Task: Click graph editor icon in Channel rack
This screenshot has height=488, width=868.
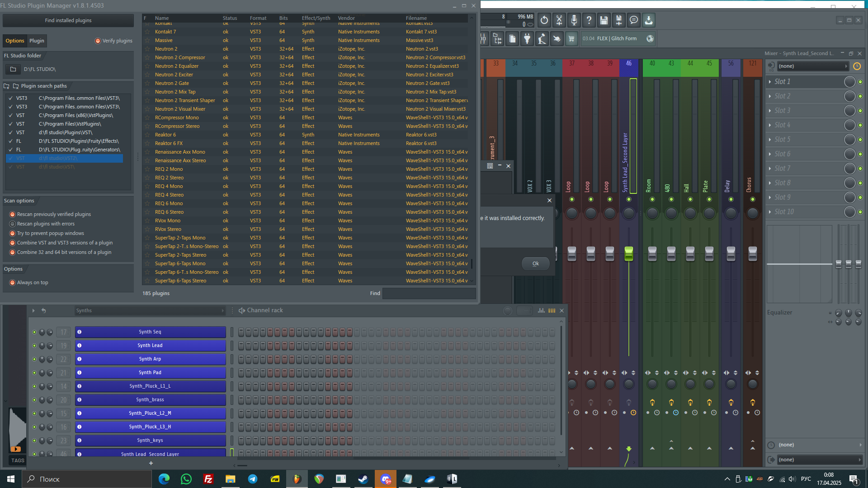Action: 541,310
